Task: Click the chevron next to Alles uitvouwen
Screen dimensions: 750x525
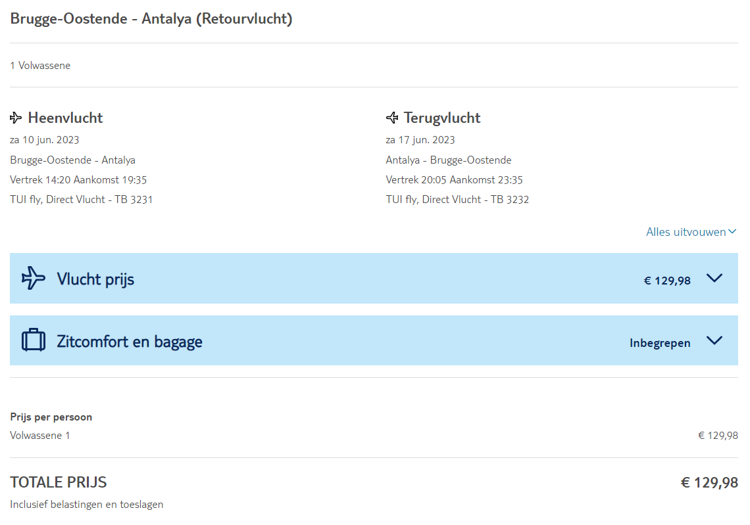Action: tap(732, 232)
